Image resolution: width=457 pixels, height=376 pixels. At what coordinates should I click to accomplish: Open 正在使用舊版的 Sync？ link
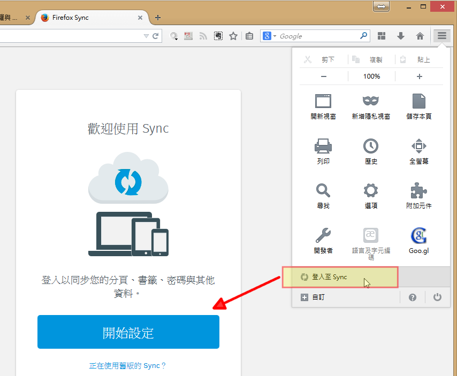(x=127, y=365)
